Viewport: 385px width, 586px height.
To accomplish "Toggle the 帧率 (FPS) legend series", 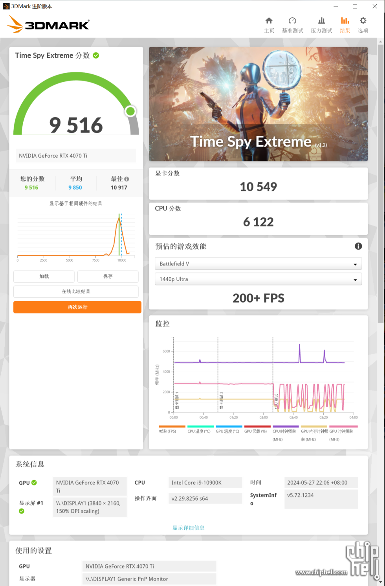I will 172,429.
